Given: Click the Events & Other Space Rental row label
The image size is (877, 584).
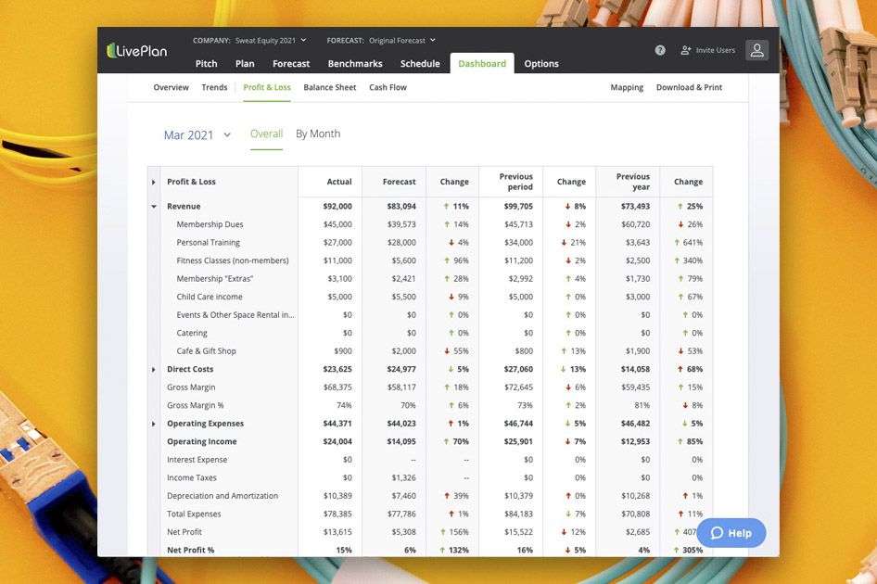Looking at the screenshot, I should pos(235,315).
